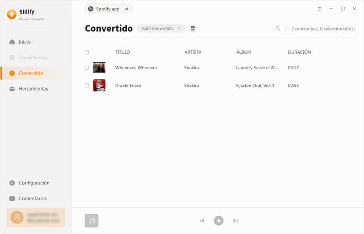364x234 pixels.
Task: Click Shakira in the Dia de Enero row
Action: point(192,86)
